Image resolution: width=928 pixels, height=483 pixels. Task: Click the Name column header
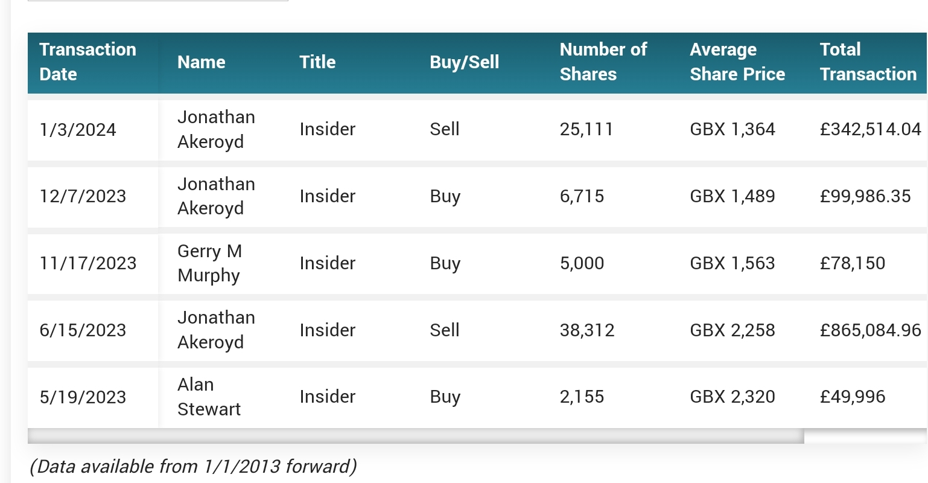[x=202, y=62]
